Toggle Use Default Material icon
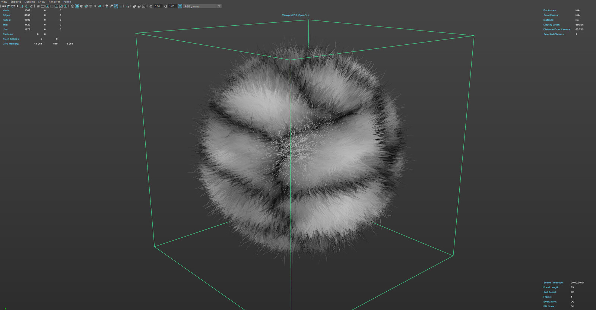The width and height of the screenshot is (596, 310). pos(82,6)
